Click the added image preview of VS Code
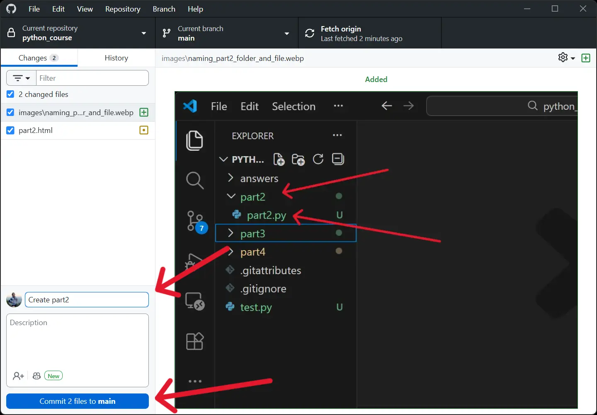The width and height of the screenshot is (597, 415). click(376, 250)
